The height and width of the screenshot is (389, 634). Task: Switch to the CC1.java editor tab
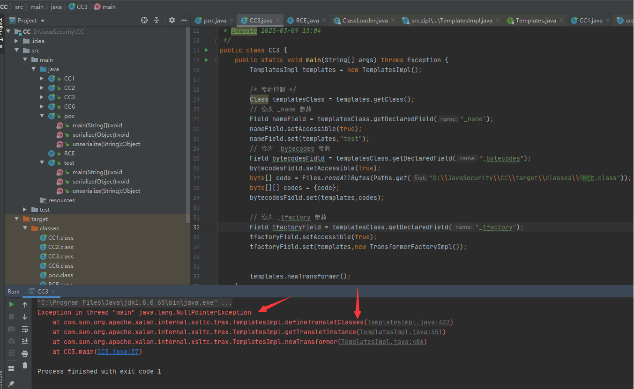[591, 21]
